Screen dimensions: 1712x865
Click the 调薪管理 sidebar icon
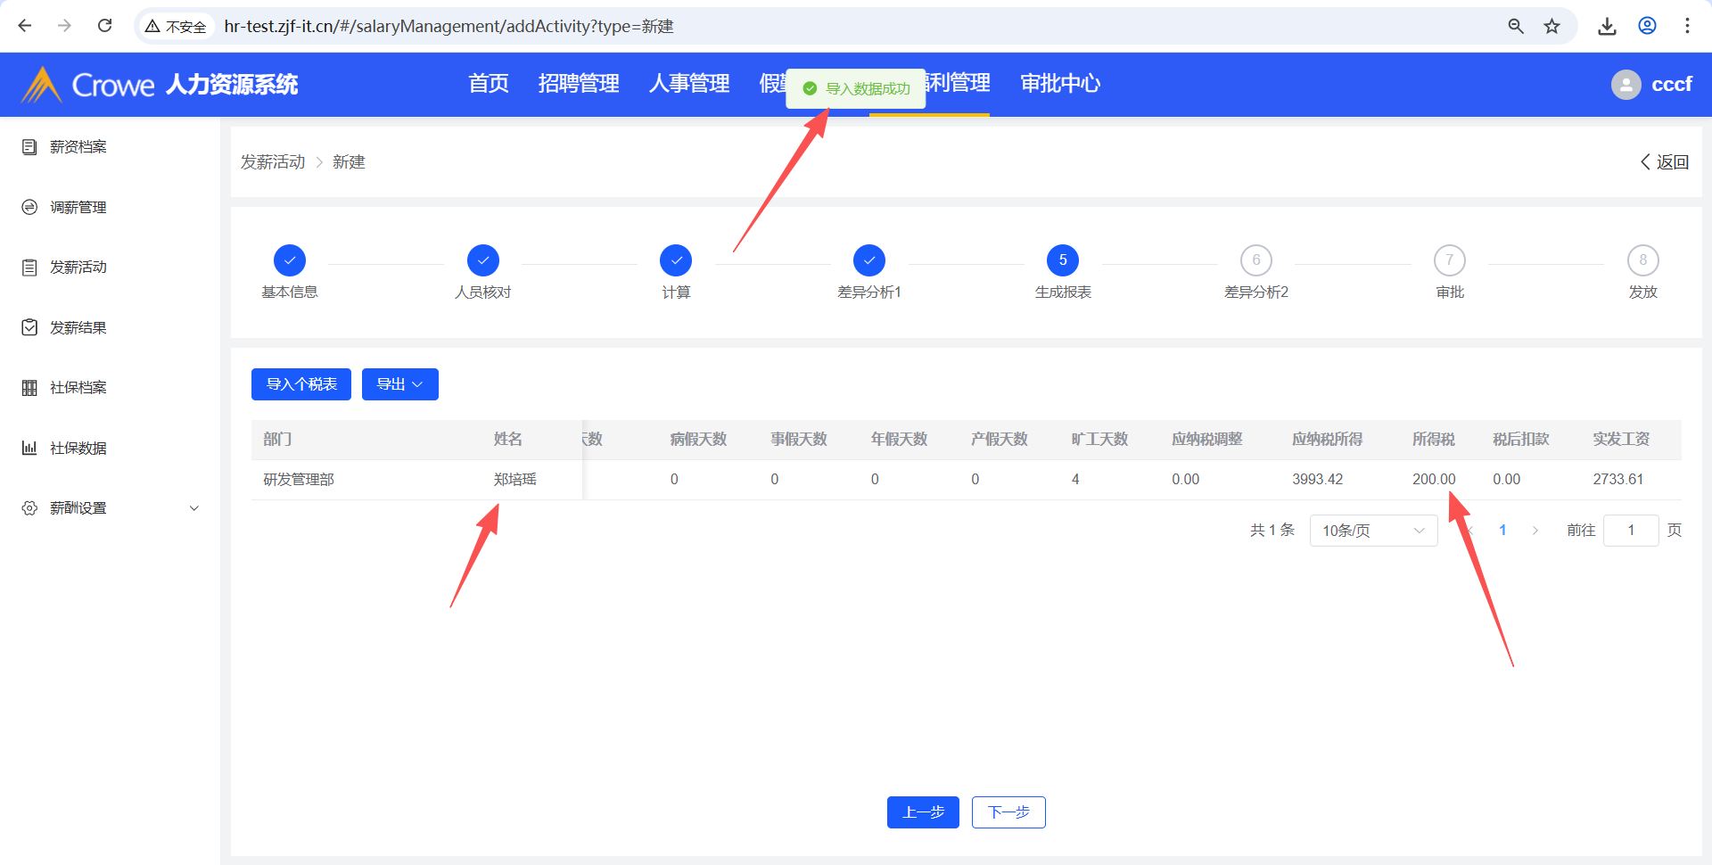click(x=29, y=207)
